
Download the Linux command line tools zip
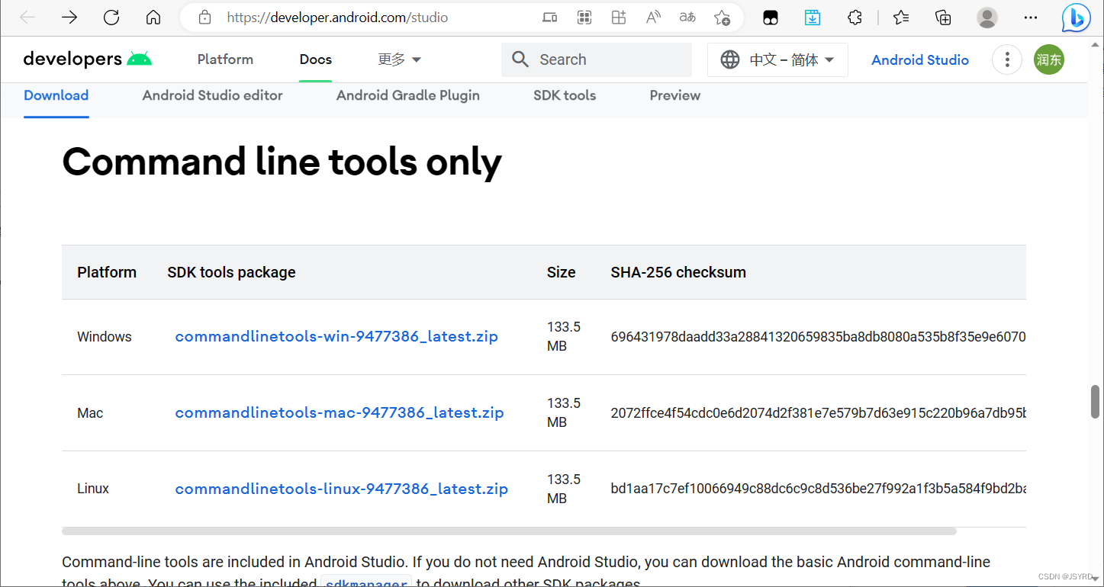click(341, 489)
